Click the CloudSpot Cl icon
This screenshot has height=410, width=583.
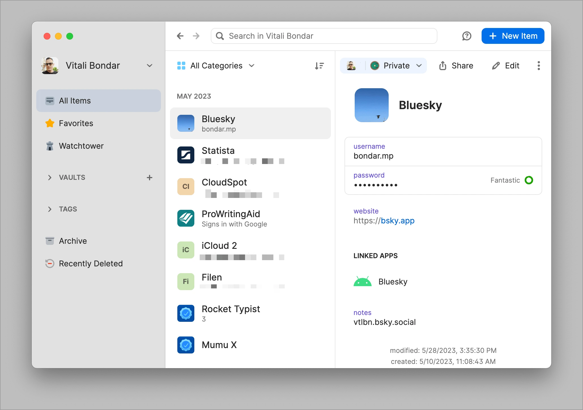pos(186,187)
